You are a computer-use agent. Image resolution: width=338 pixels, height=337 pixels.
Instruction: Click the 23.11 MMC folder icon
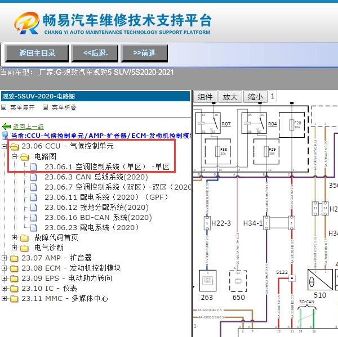point(15,299)
